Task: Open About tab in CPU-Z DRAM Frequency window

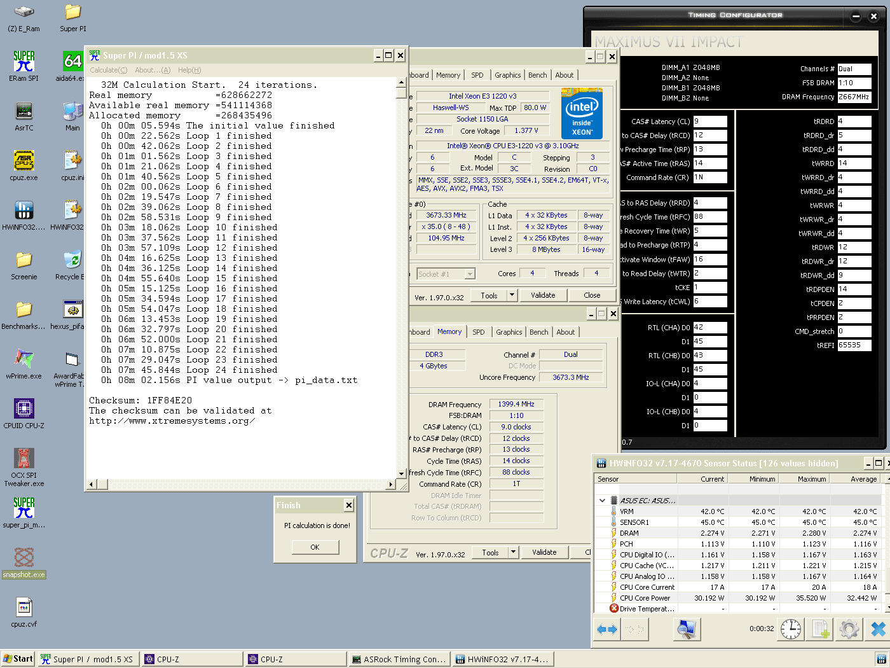Action: (566, 332)
